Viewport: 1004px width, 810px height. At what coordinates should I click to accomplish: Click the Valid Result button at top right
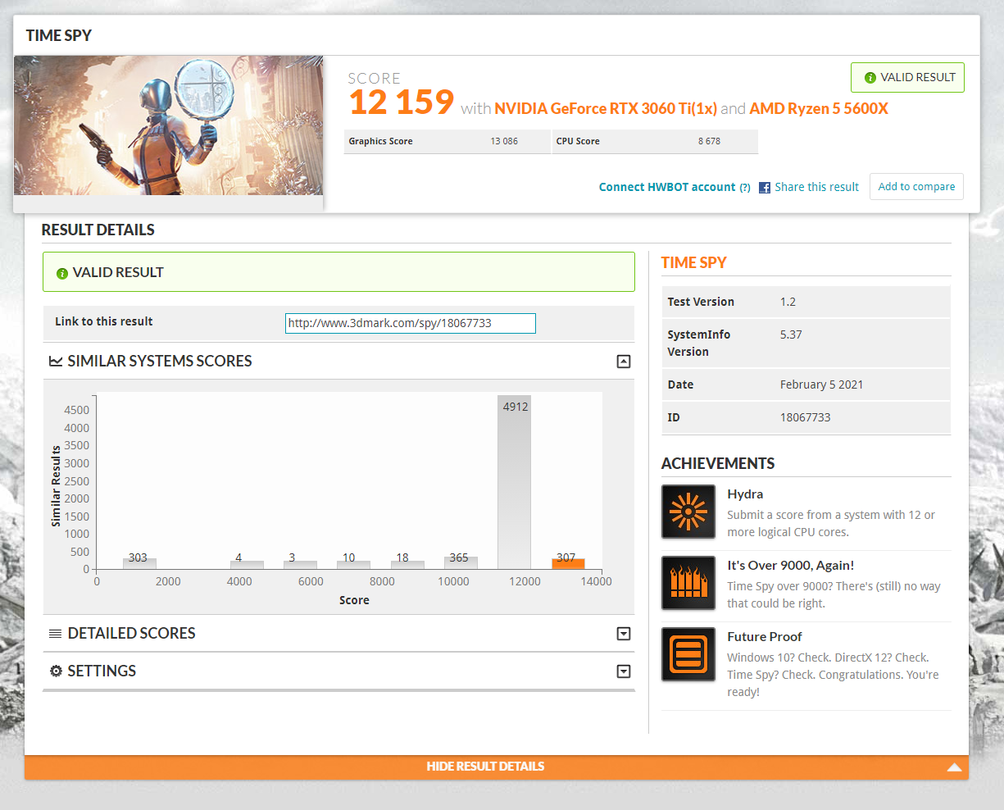tap(907, 77)
